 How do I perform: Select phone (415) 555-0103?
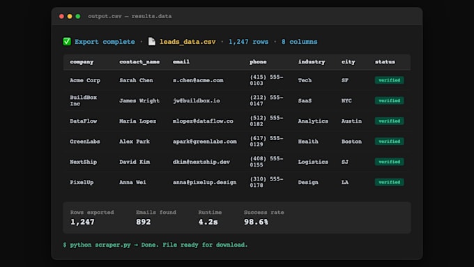(x=266, y=80)
